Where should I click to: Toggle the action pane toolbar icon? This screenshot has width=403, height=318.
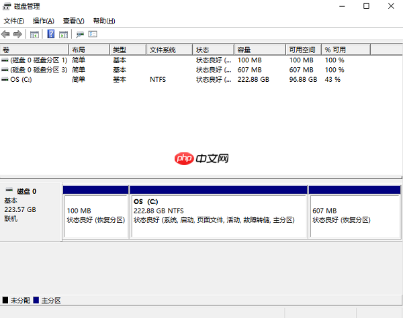(64, 34)
